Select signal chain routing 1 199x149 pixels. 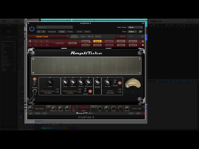click(x=30, y=41)
